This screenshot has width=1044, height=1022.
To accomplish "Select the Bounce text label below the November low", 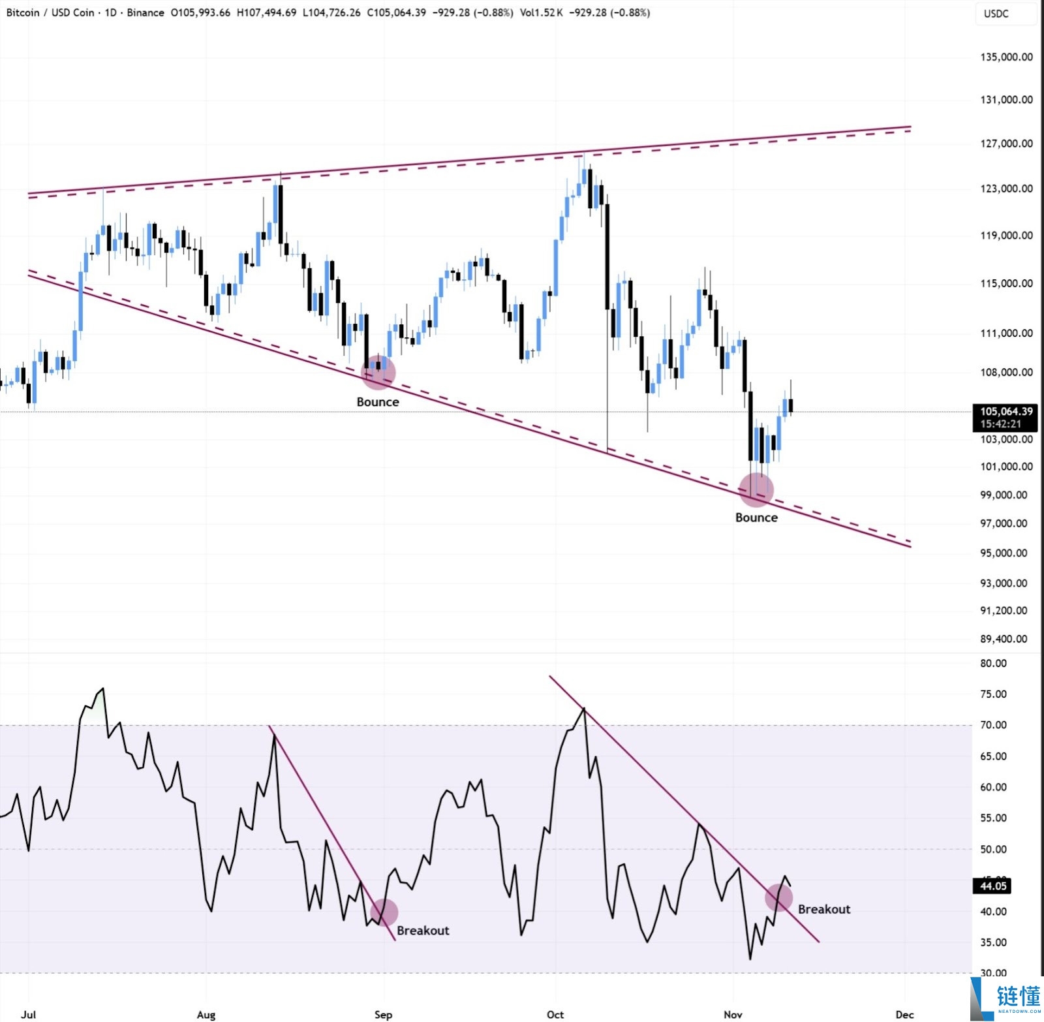I will click(756, 518).
